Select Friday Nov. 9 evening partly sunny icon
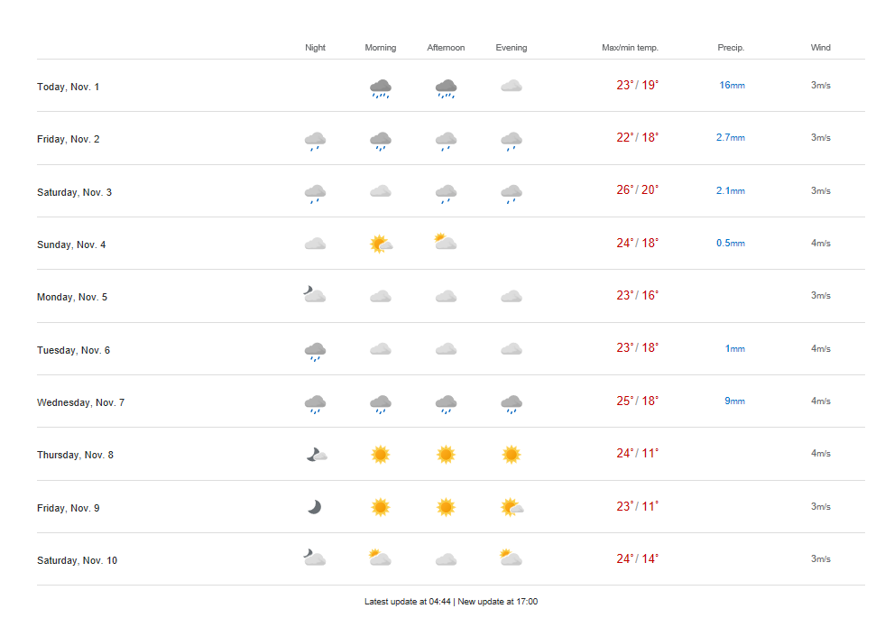Viewport: 885px width, 618px height. tap(512, 507)
